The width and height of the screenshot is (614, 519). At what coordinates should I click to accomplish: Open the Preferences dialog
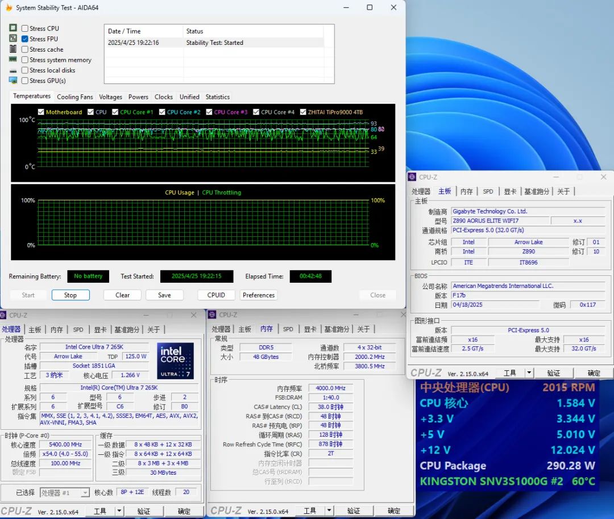(x=259, y=295)
